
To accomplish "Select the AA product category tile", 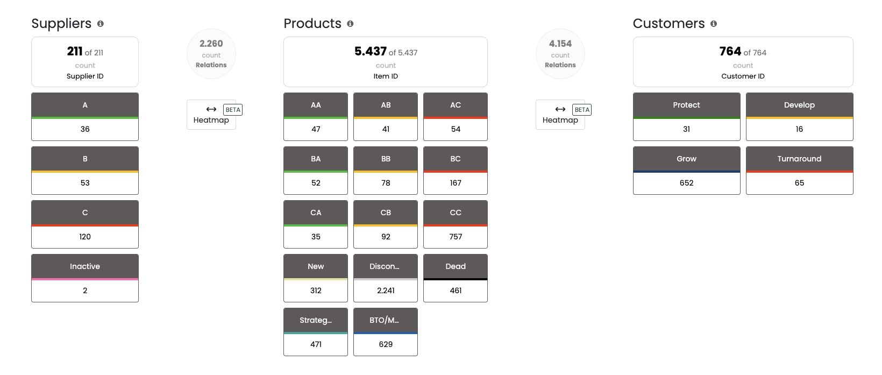I will pos(316,116).
